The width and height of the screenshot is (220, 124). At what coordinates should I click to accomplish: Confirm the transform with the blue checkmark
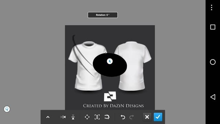click(158, 117)
